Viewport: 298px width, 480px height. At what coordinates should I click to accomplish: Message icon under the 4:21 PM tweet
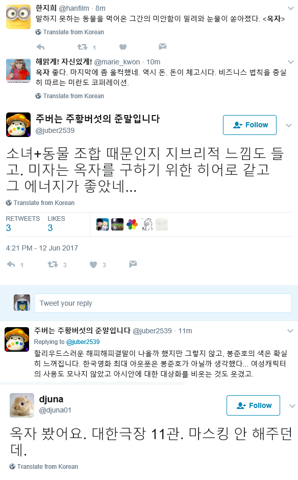tap(133, 264)
